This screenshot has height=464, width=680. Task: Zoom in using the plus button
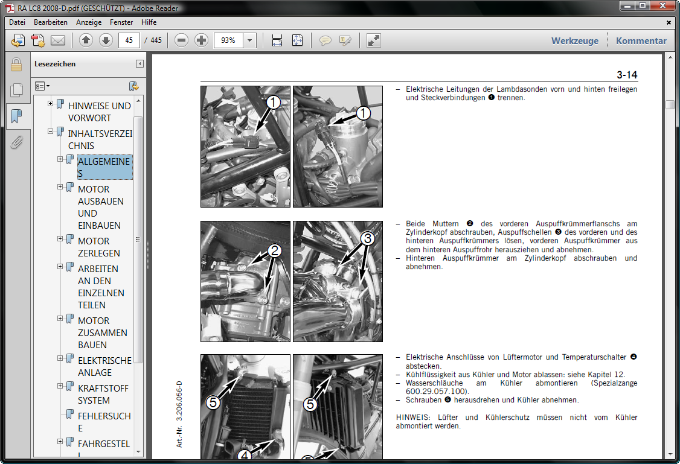pyautogui.click(x=201, y=40)
